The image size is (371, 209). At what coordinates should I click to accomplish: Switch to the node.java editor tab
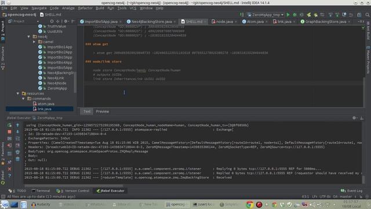tap(223, 21)
